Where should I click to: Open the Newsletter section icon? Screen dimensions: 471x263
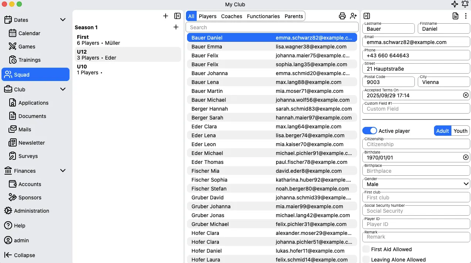click(x=13, y=143)
